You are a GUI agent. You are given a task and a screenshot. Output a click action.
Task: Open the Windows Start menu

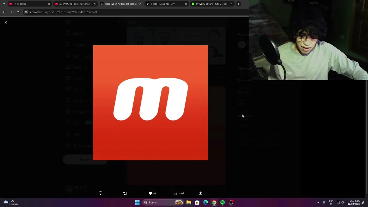pyautogui.click(x=137, y=202)
